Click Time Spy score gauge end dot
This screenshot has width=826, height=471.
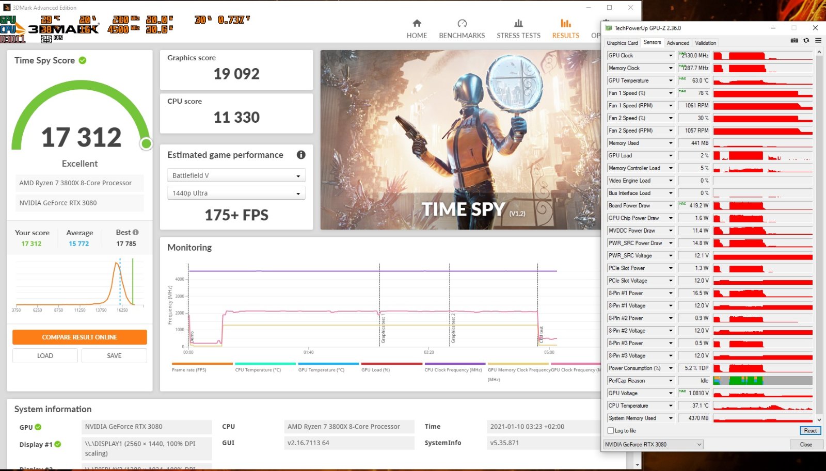[146, 143]
